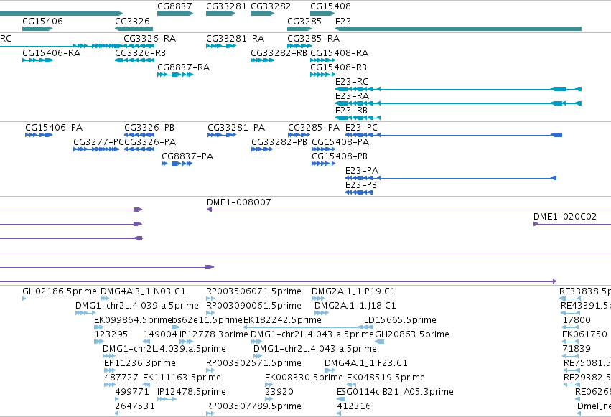
Task: Select the E23-RA transcript label
Action: pos(352,95)
